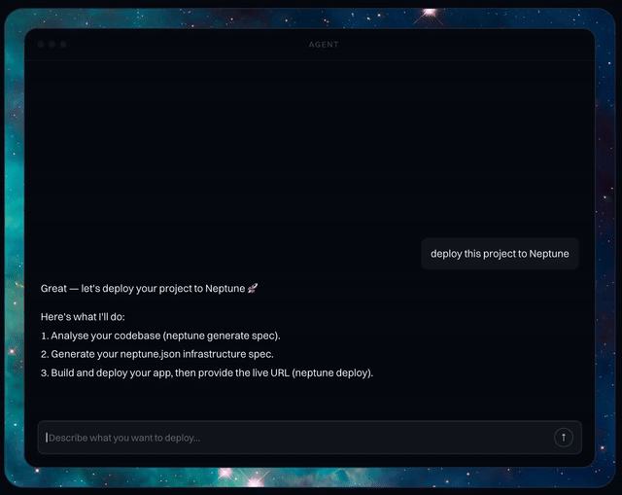622x495 pixels.
Task: Close the Agent window using the first dot
Action: click(41, 45)
